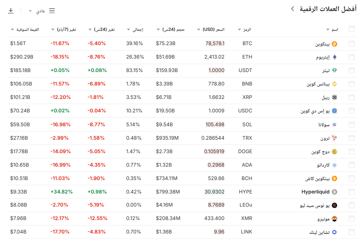Click the Binance Coin logo icon
The height and width of the screenshot is (239, 363).
pyautogui.click(x=334, y=84)
